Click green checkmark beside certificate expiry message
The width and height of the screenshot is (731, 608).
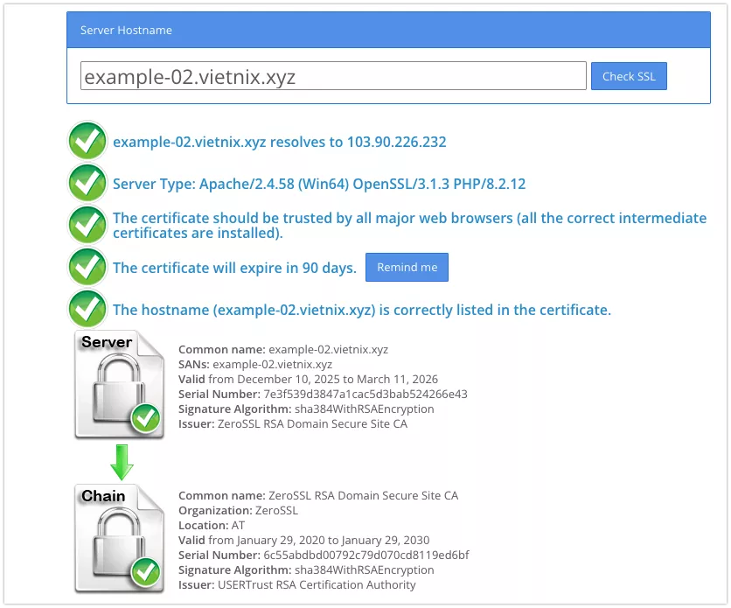pyautogui.click(x=87, y=268)
